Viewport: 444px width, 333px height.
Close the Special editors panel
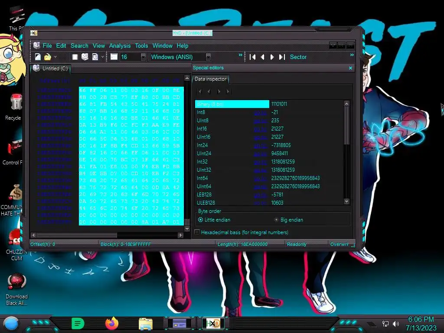(350, 68)
